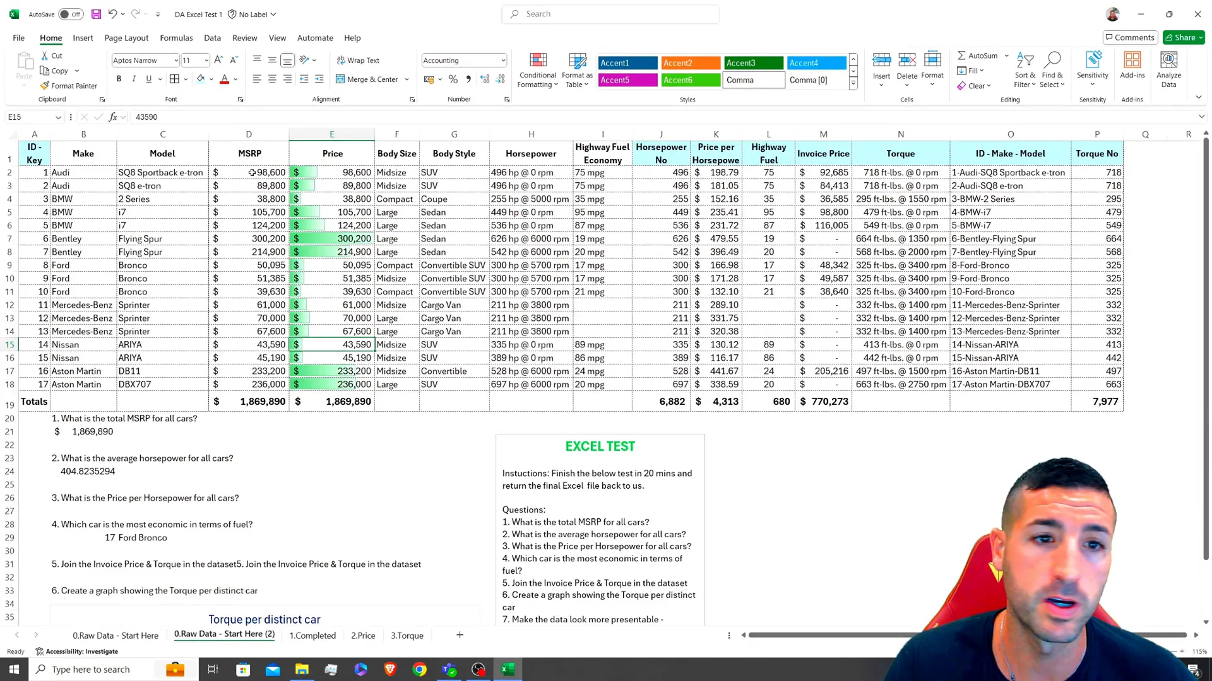1212x681 pixels.
Task: Switch to the Page Layout tab
Action: [x=126, y=38]
